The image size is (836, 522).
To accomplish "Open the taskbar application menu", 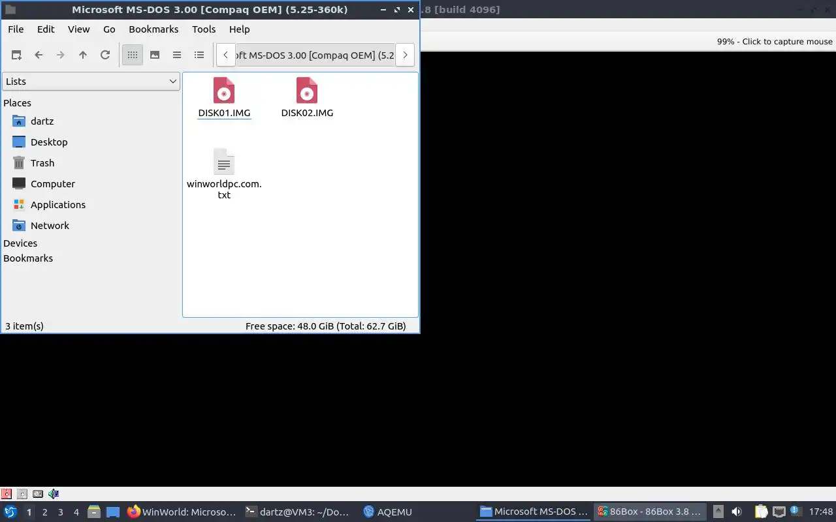I will [10, 512].
